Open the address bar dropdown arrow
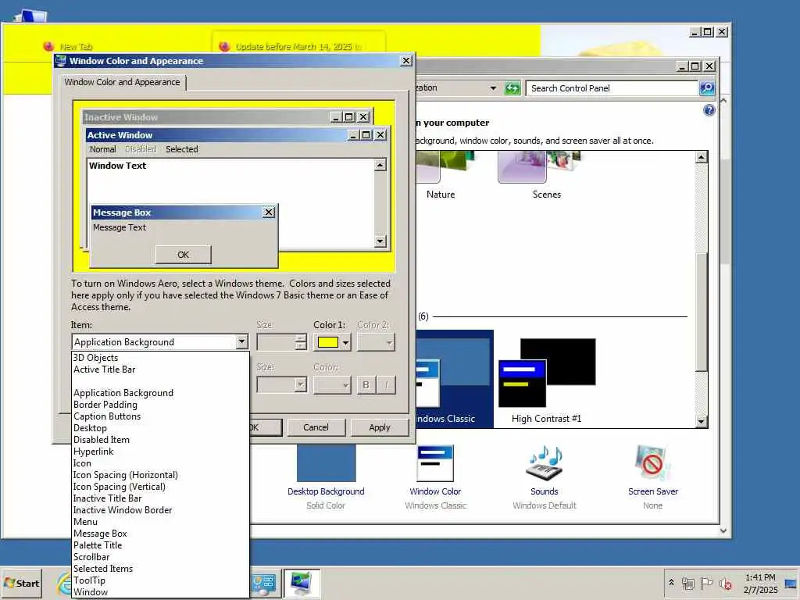800x600 pixels. [x=493, y=88]
